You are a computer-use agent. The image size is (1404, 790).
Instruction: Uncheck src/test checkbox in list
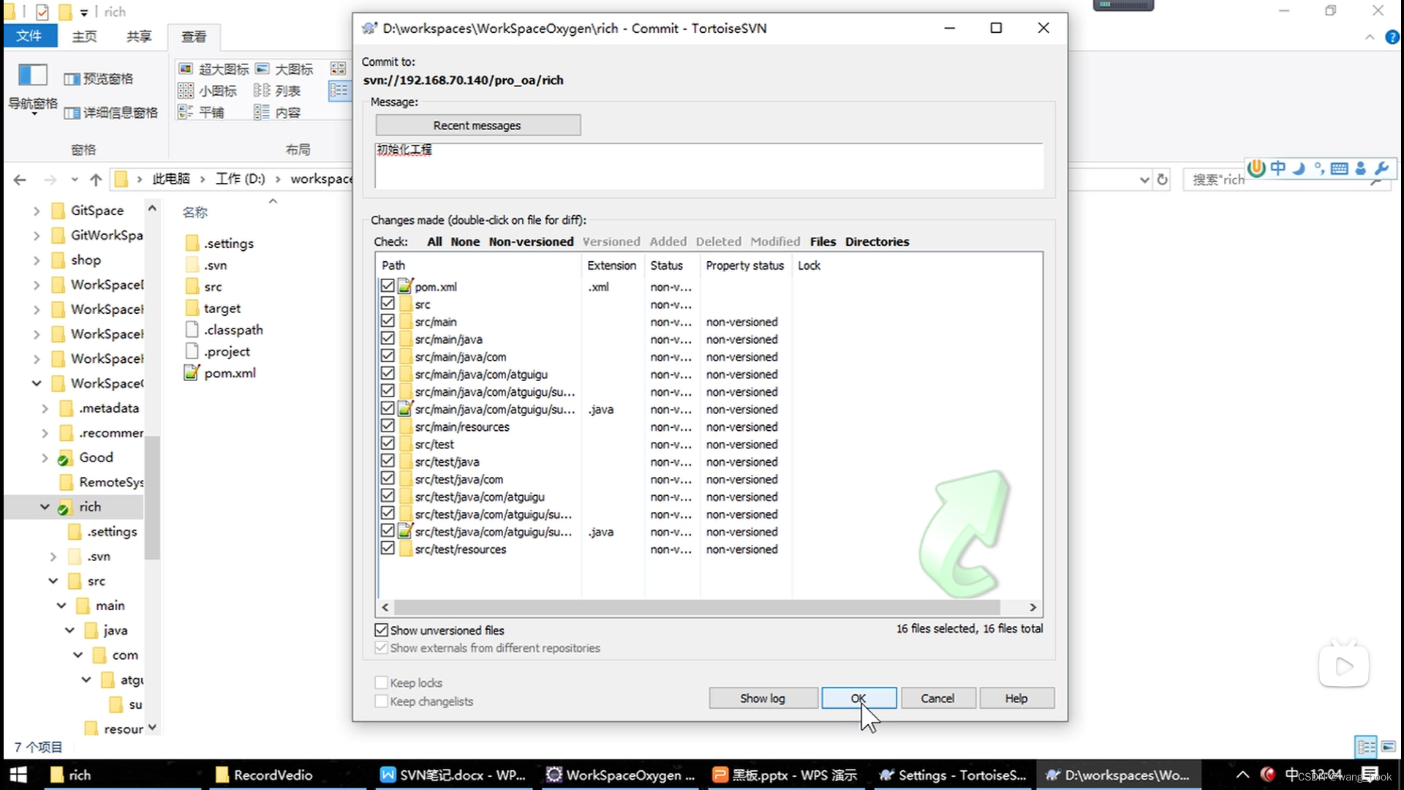pos(388,443)
